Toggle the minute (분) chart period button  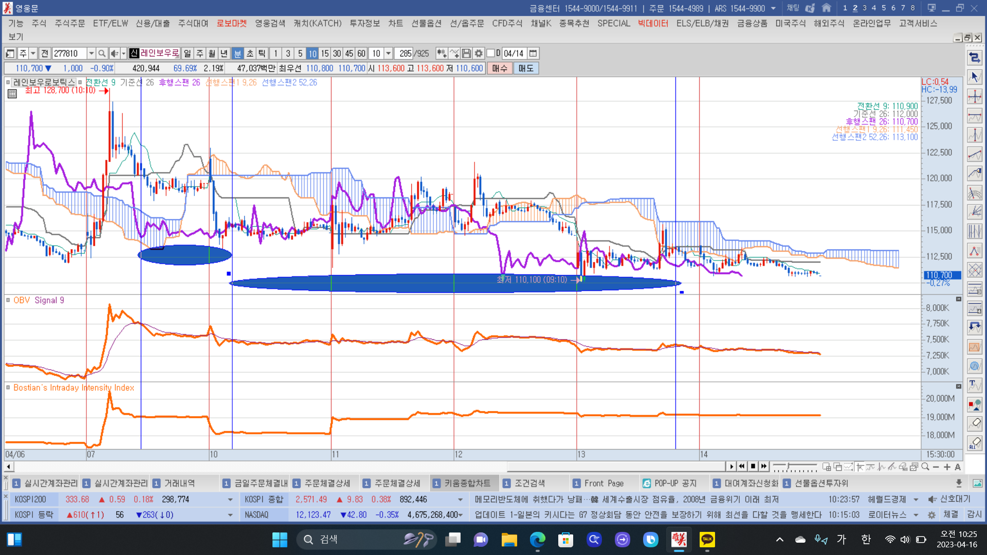point(237,53)
